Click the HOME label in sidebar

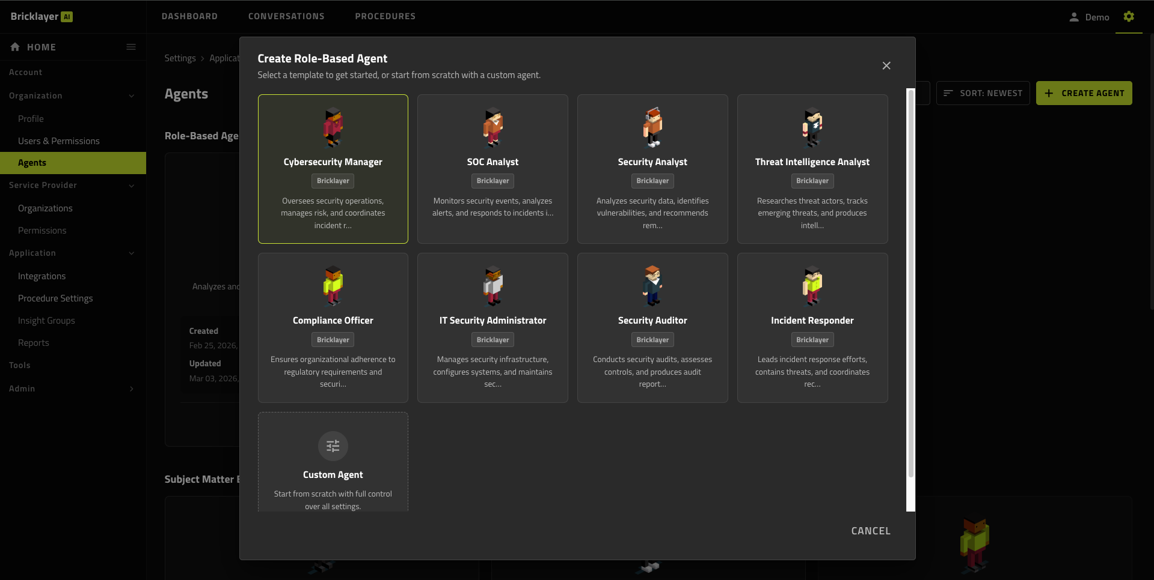point(41,47)
